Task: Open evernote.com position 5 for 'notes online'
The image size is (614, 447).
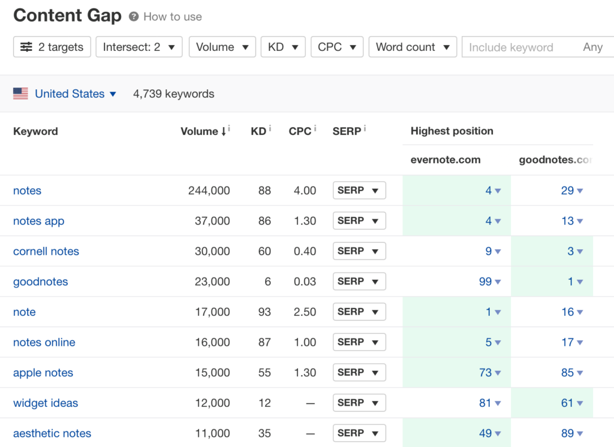Action: pyautogui.click(x=493, y=342)
